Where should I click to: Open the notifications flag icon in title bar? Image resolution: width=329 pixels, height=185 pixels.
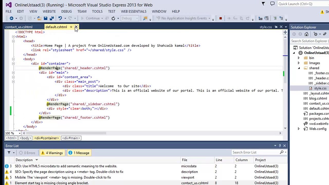tap(263, 4)
